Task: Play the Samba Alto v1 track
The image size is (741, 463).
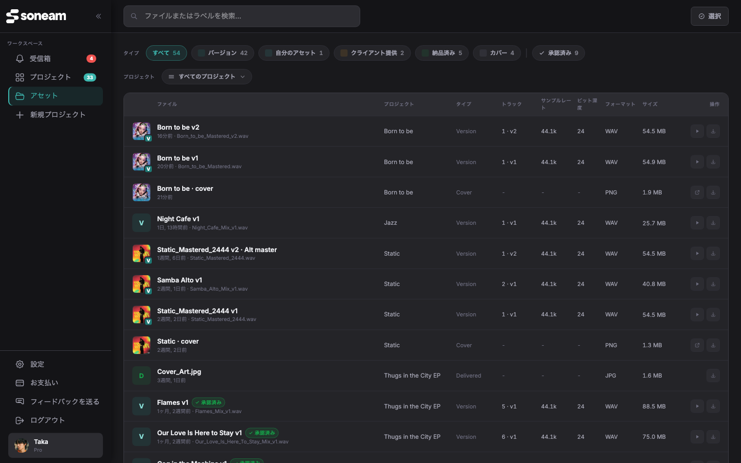Action: point(697,284)
